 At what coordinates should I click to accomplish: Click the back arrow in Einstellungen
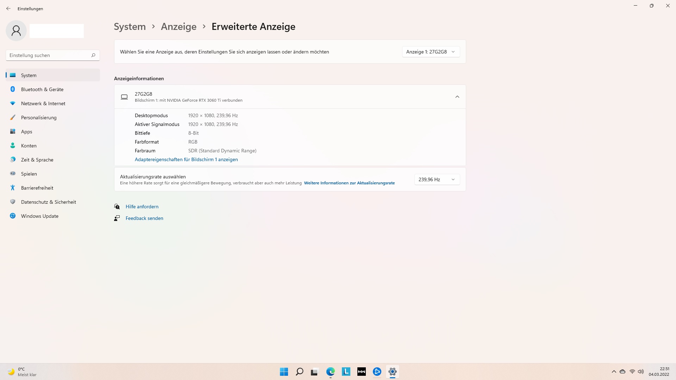pyautogui.click(x=8, y=8)
